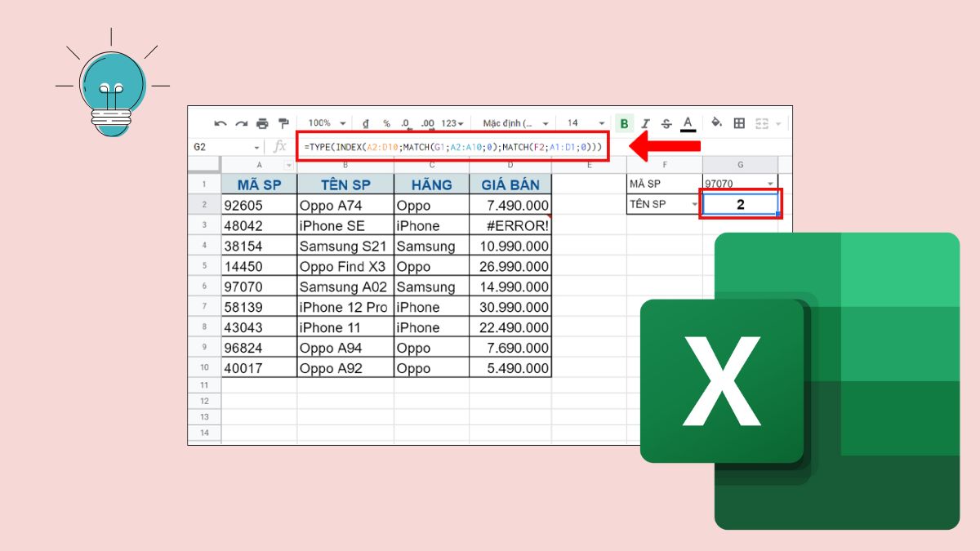Format the cell as percent
The height and width of the screenshot is (551, 980).
[x=386, y=123]
